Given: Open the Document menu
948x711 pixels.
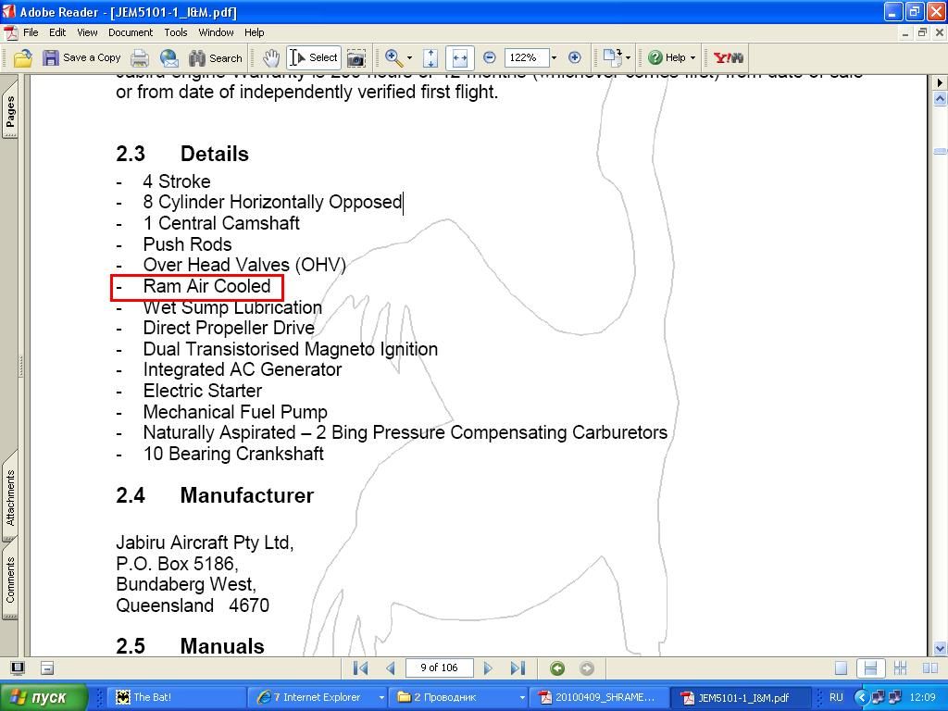Looking at the screenshot, I should point(131,32).
